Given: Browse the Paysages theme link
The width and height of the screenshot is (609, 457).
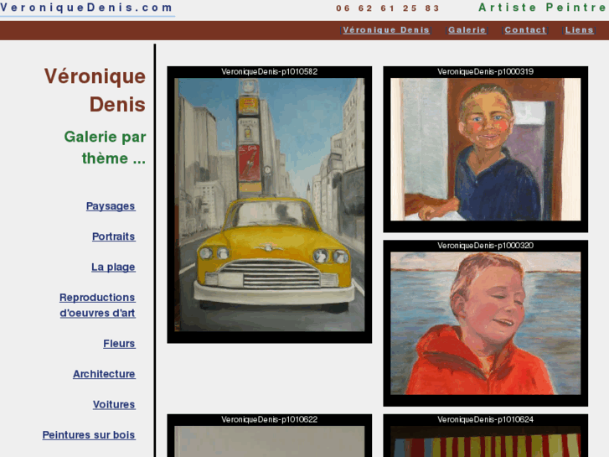Looking at the screenshot, I should coord(111,206).
